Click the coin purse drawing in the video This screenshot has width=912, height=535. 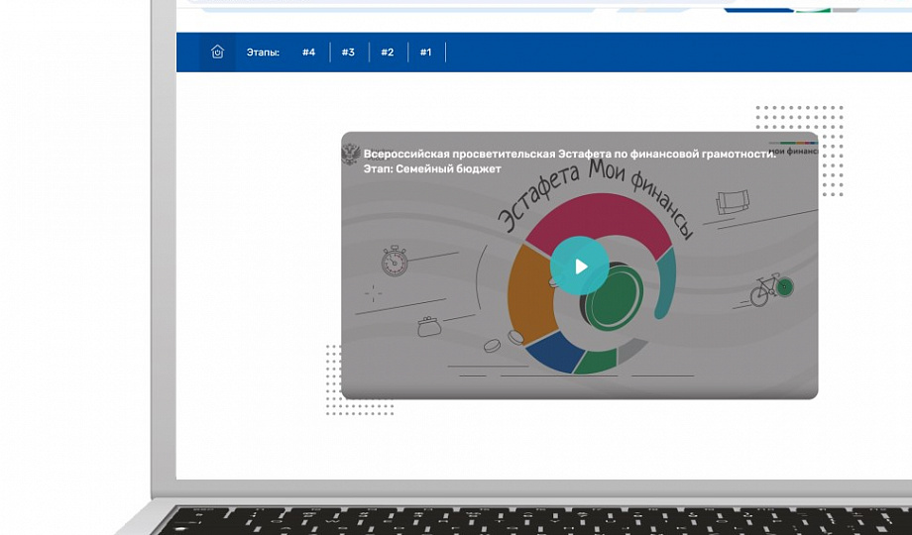[x=428, y=326]
